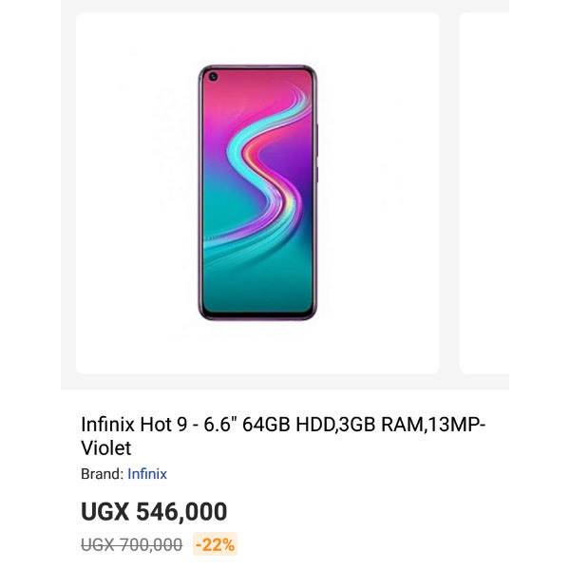Click the S-shaped wallpaper swirl on the phone screen
Viewport: 570px width, 570px height.
click(x=265, y=171)
